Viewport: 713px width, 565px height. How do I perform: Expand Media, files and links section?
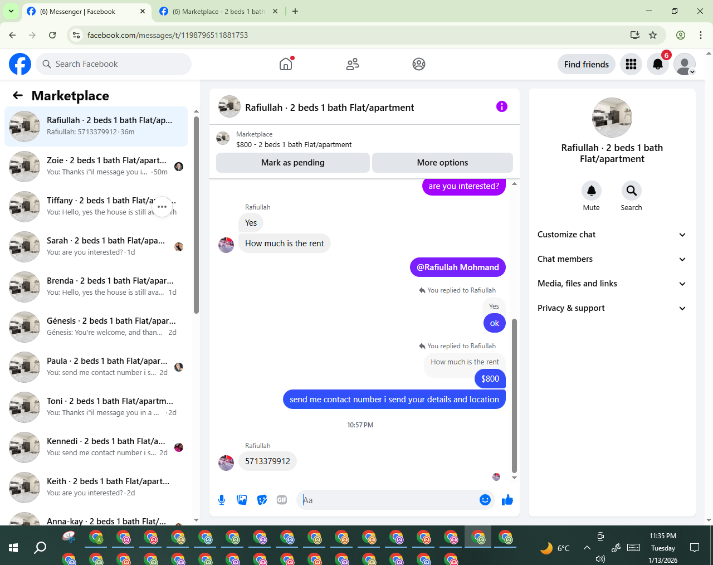612,284
